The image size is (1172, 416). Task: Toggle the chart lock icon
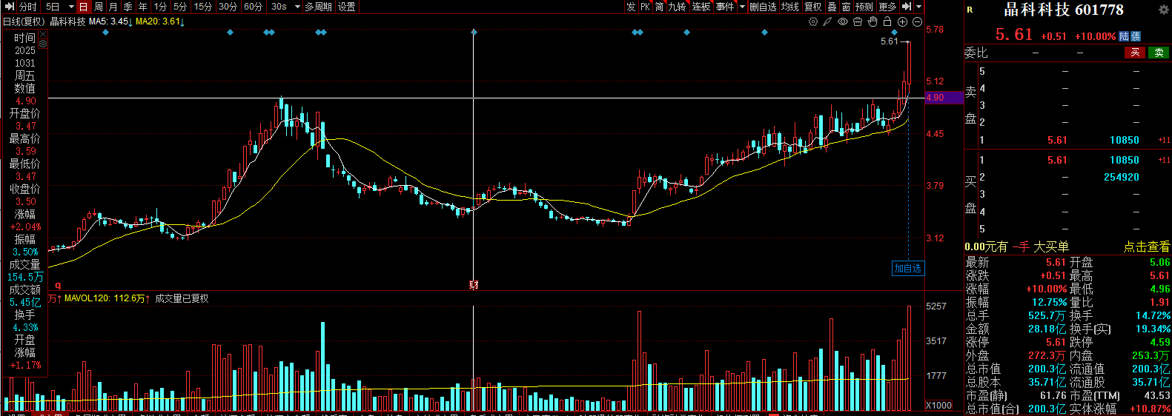[887, 21]
